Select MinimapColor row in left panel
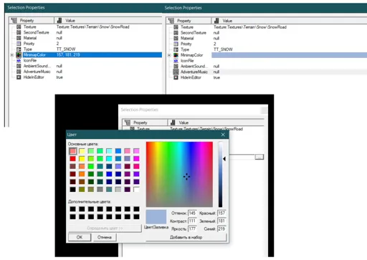367x260 pixels. [x=92, y=54]
